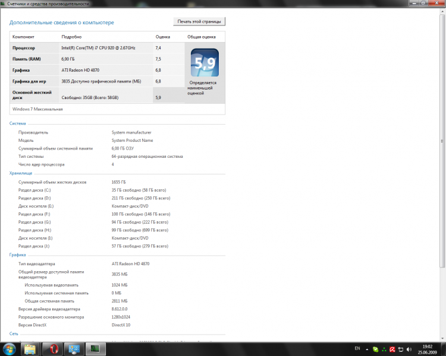This screenshot has width=446, height=356.
Task: Click 'Свободно: 35GB (Всего: 58GB)'
Action: (90, 98)
